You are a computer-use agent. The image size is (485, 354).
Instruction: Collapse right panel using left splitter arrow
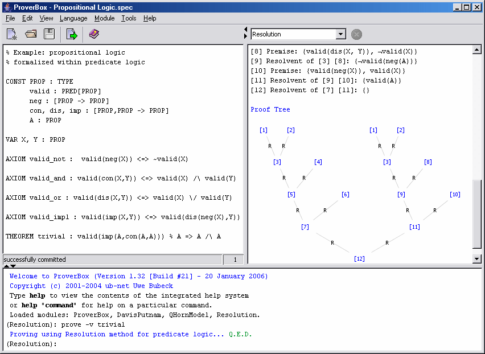(245, 30)
